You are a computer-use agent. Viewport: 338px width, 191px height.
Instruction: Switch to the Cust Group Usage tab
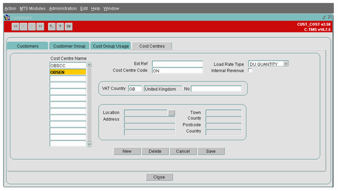click(x=110, y=46)
